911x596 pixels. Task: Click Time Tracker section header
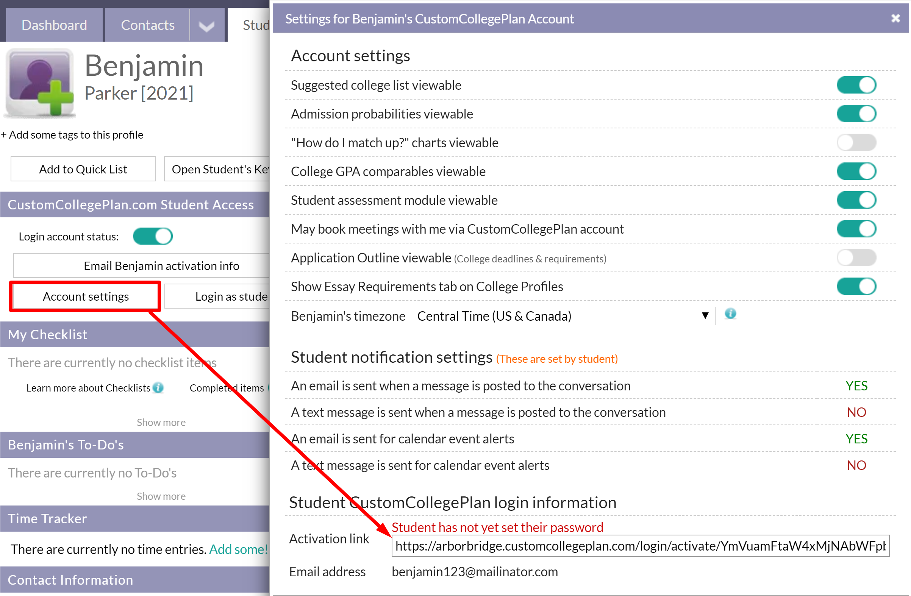pyautogui.click(x=135, y=518)
